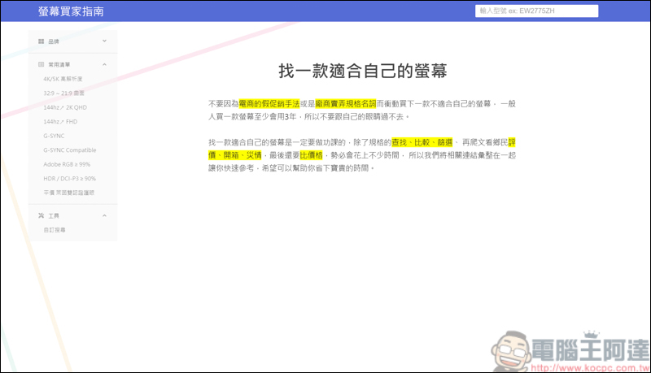Select the 32:9 ~ 21:9 曲面 item

point(66,93)
